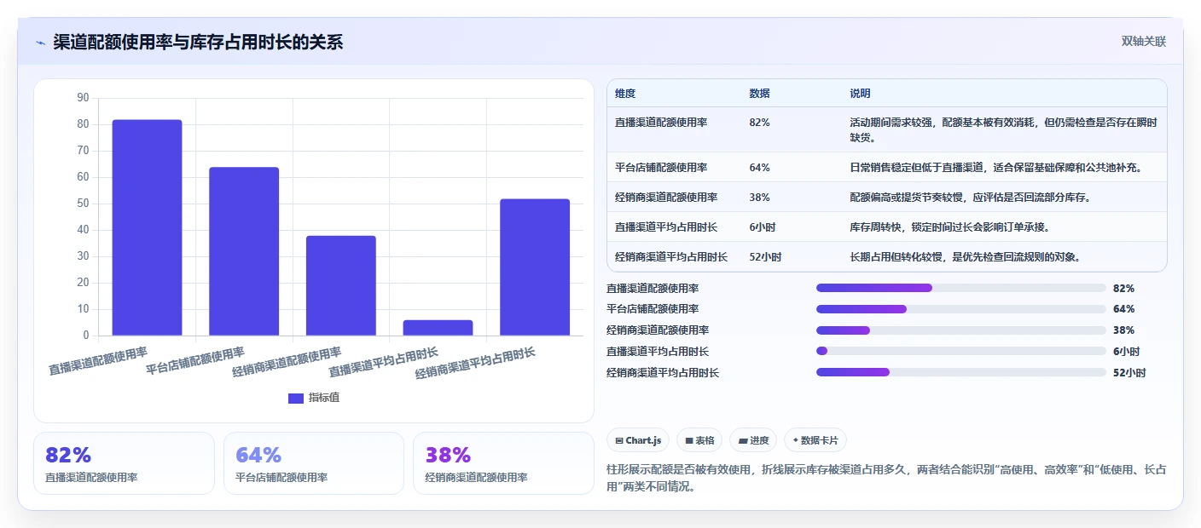Click the description starting 配额偏高或提货节奏较慢

(x=971, y=198)
